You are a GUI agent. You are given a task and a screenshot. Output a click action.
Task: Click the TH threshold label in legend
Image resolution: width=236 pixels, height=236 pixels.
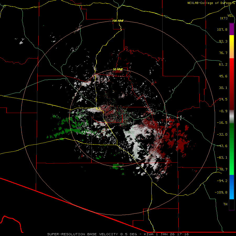click(x=225, y=204)
